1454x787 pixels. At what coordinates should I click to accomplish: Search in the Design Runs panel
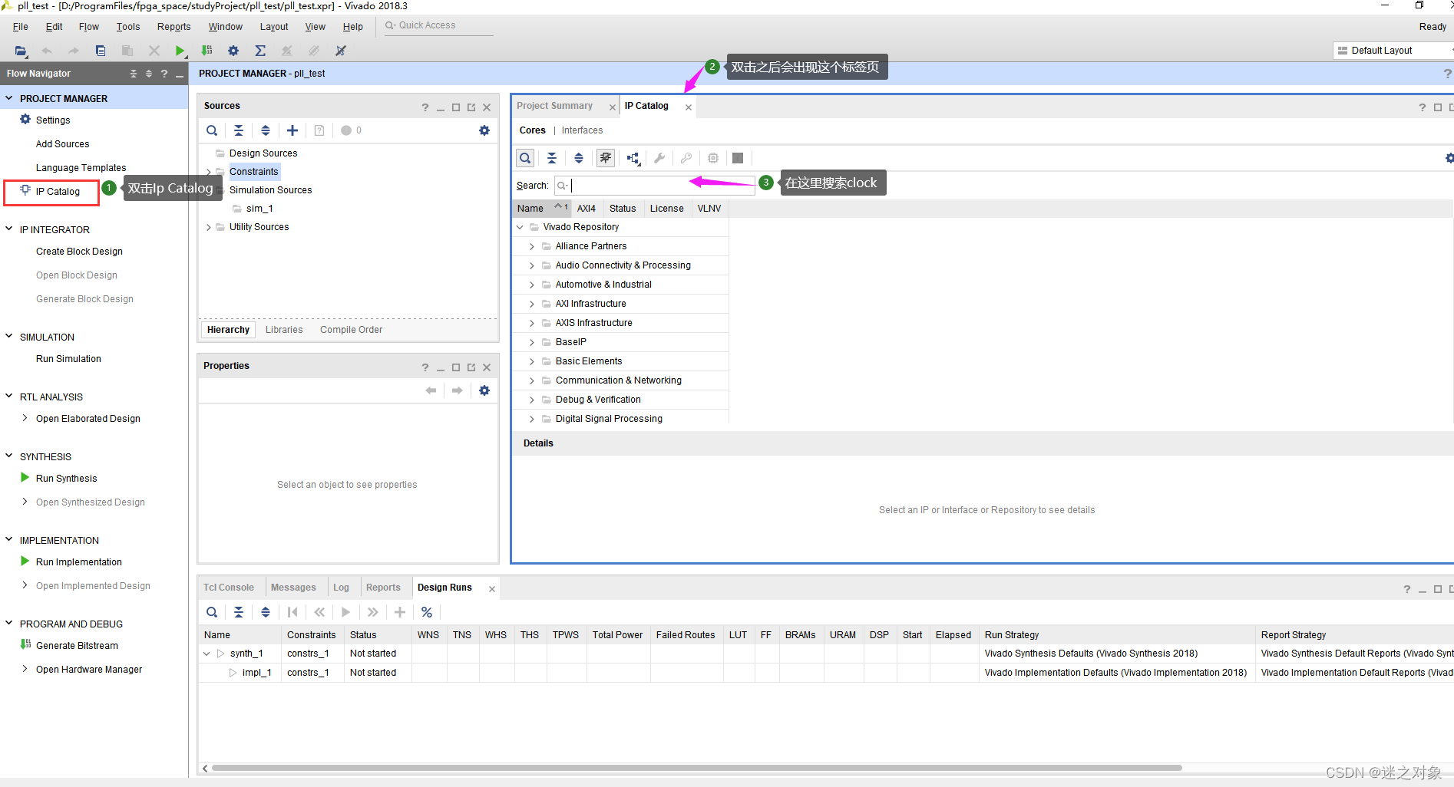coord(212,612)
